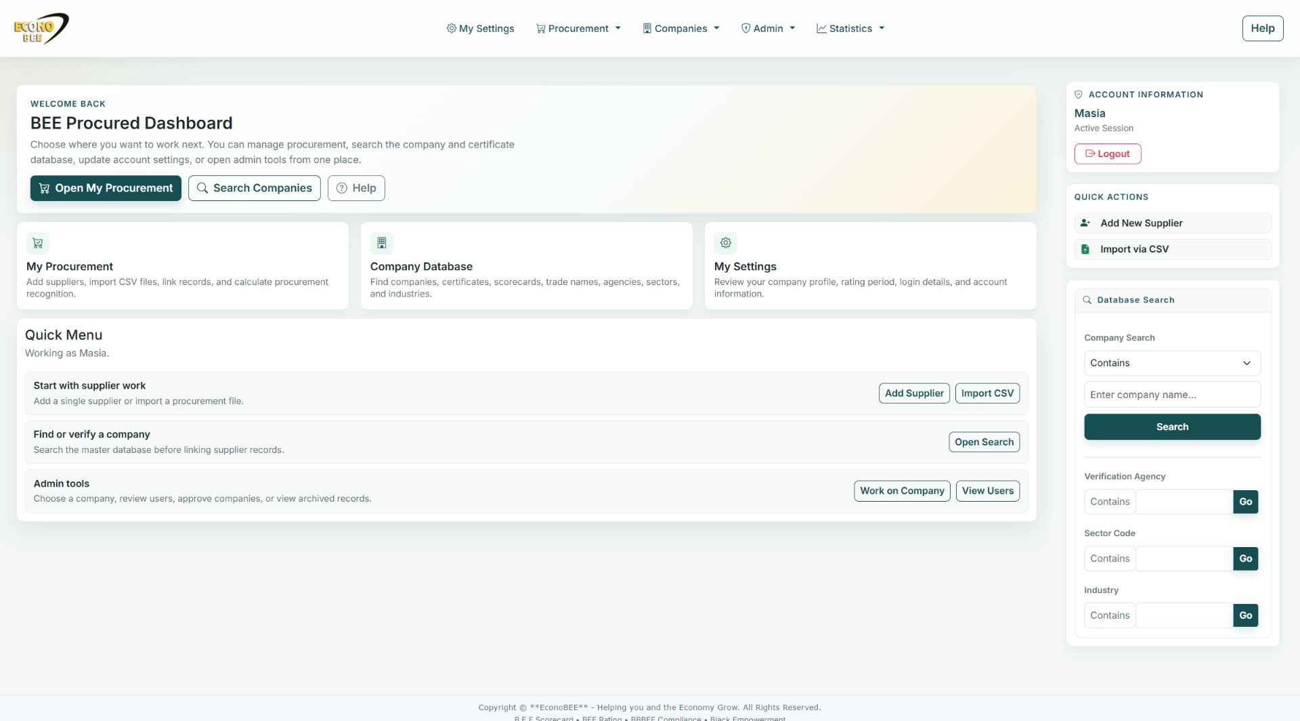Viewport: 1300px width, 721px height.
Task: Click the EconoBEE logo
Action: (x=41, y=28)
